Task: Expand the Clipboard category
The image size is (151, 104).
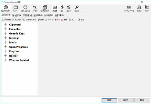Action: pos(6,24)
